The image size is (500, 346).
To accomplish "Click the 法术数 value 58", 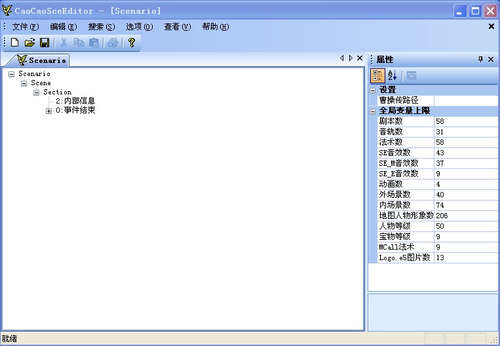I will 466,142.
